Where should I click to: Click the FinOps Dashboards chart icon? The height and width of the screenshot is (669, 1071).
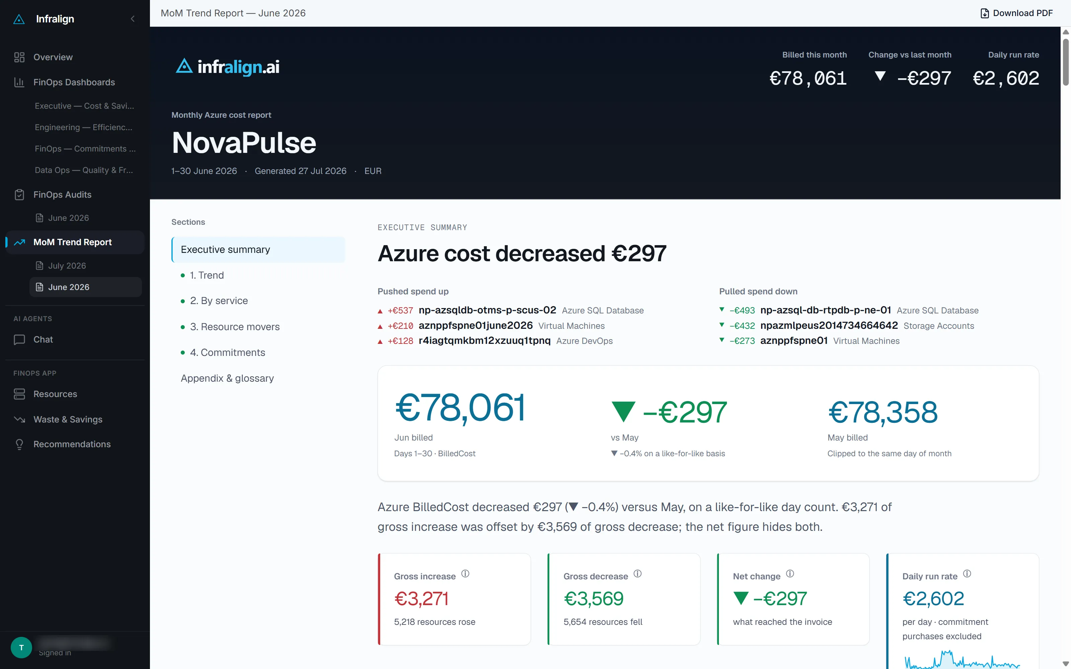[19, 82]
